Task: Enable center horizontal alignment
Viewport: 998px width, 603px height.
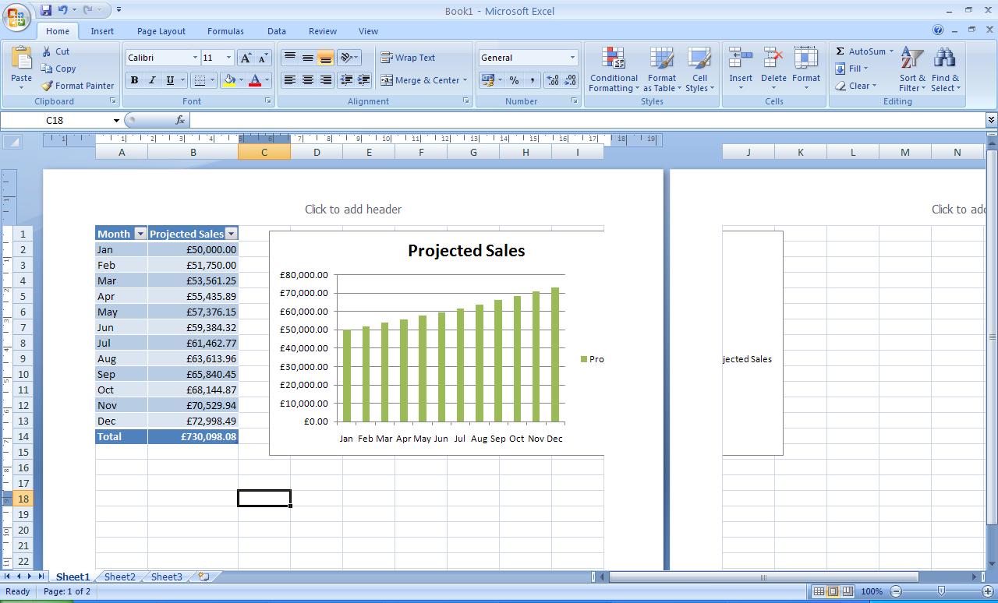Action: 308,80
